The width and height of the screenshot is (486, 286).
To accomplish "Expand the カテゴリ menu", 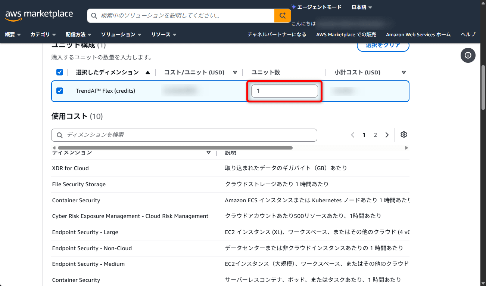I will tap(43, 34).
